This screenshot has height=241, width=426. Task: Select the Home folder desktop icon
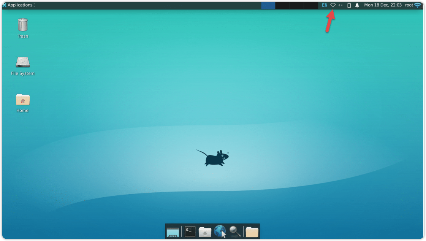22,103
